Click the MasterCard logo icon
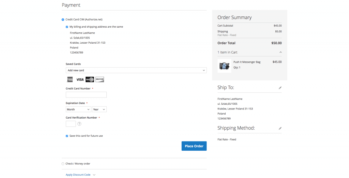The height and width of the screenshot is (178, 349). tap(90, 79)
